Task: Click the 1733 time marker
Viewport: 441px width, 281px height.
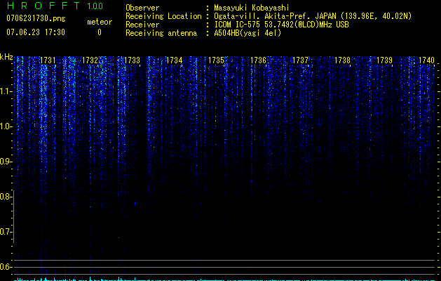Action: (133, 60)
